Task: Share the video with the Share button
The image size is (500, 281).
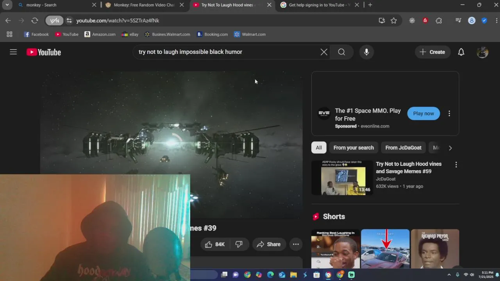Action: [269, 244]
